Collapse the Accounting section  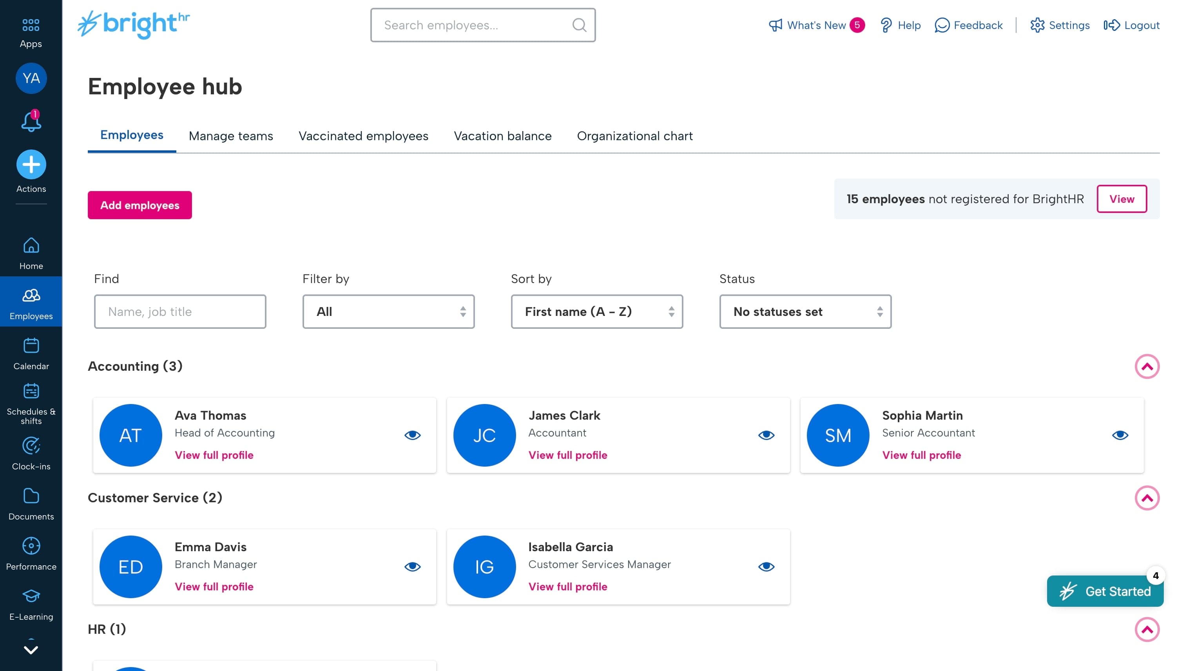(1147, 366)
